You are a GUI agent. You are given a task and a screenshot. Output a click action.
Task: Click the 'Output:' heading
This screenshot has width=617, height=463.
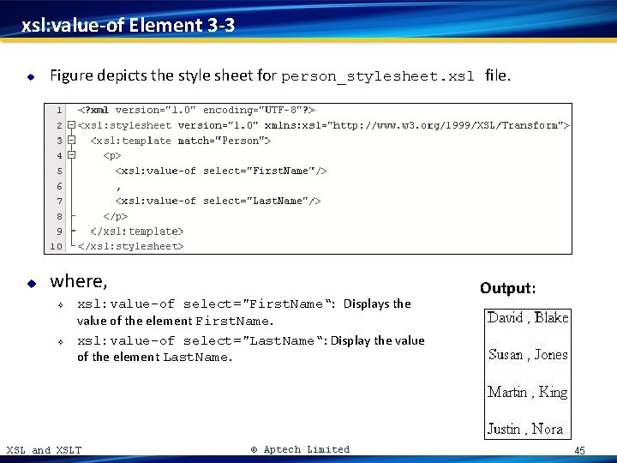pyautogui.click(x=508, y=288)
